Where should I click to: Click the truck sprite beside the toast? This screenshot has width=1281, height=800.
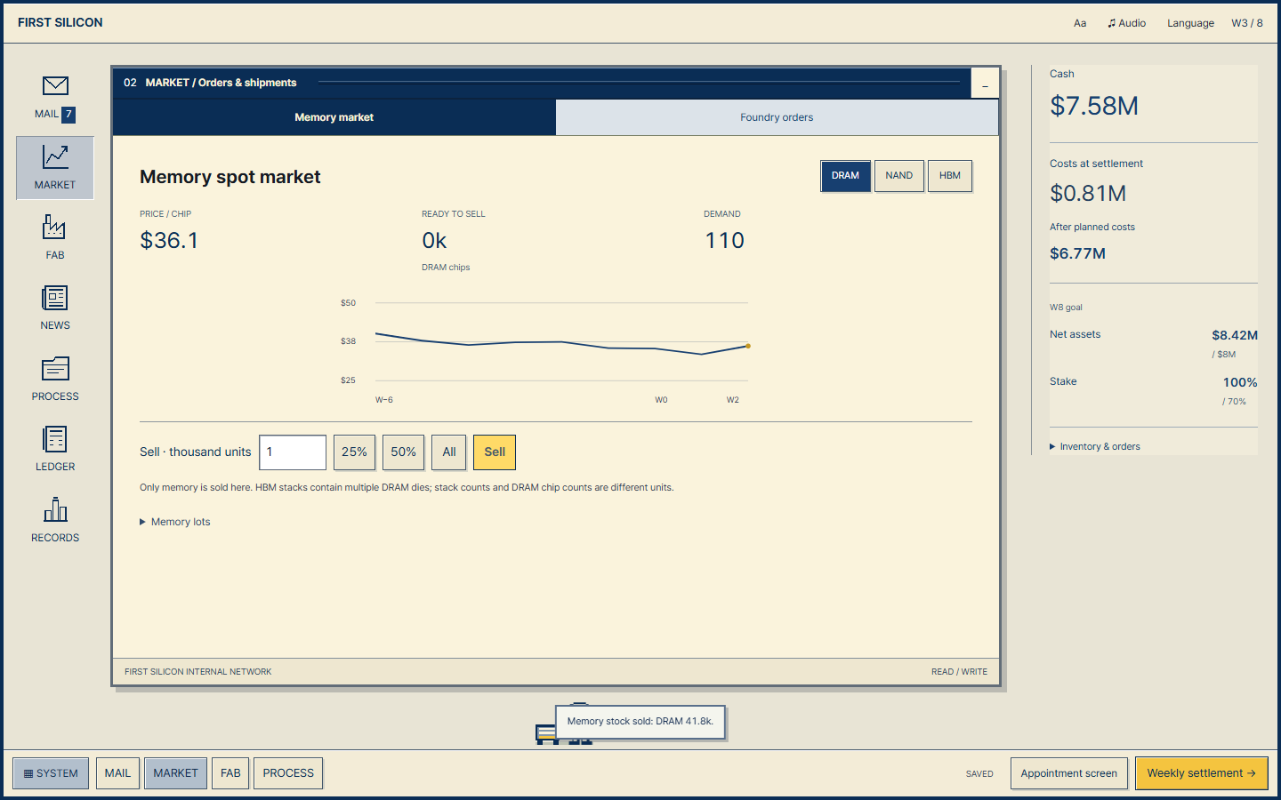pyautogui.click(x=547, y=734)
